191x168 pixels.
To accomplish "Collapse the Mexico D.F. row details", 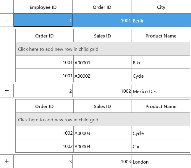I will [7, 91].
